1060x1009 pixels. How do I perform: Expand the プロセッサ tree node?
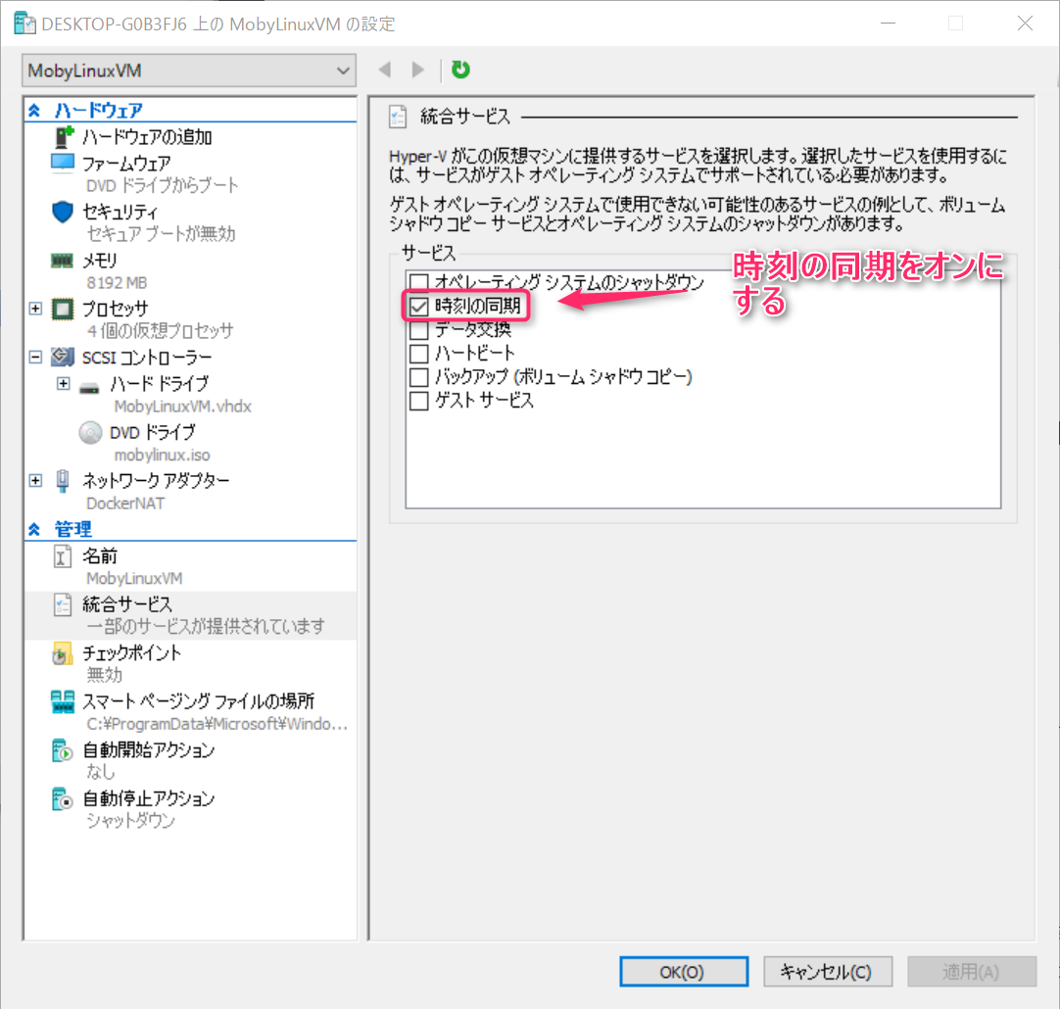(x=36, y=309)
